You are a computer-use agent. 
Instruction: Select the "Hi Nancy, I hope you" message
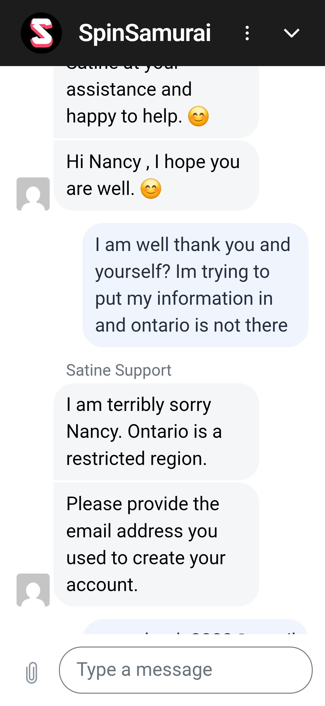156,175
